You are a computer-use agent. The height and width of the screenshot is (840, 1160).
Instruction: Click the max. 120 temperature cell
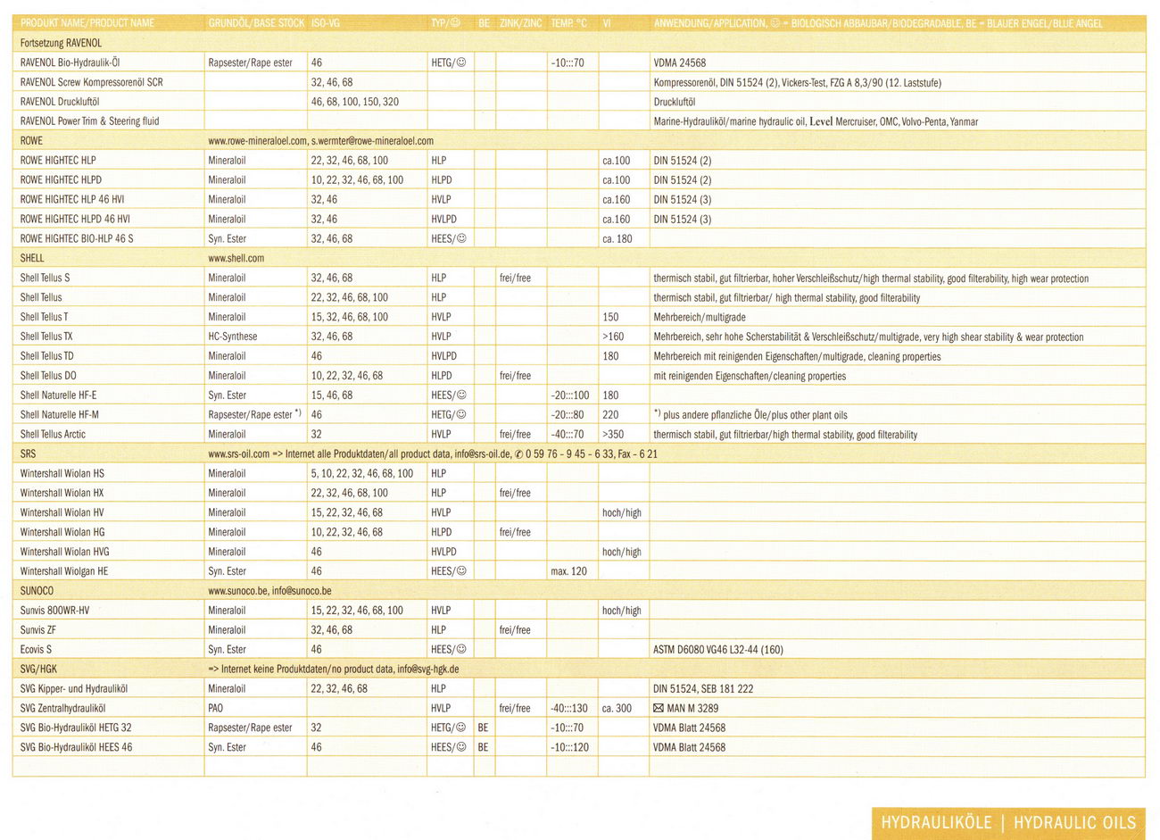568,571
